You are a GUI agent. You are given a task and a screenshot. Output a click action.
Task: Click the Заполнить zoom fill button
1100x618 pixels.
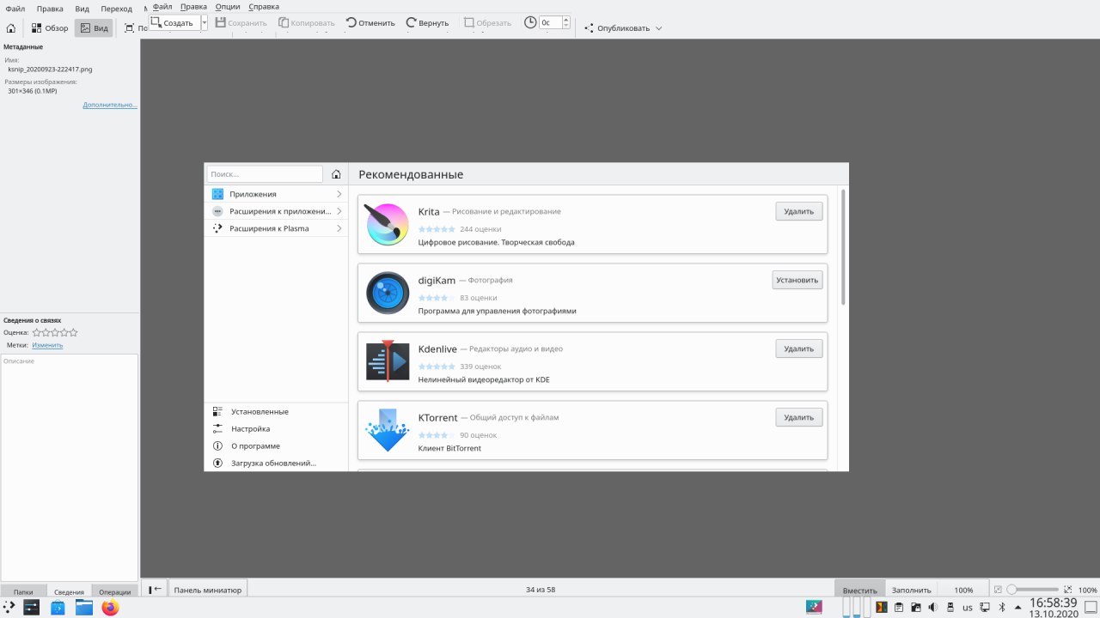click(x=911, y=590)
